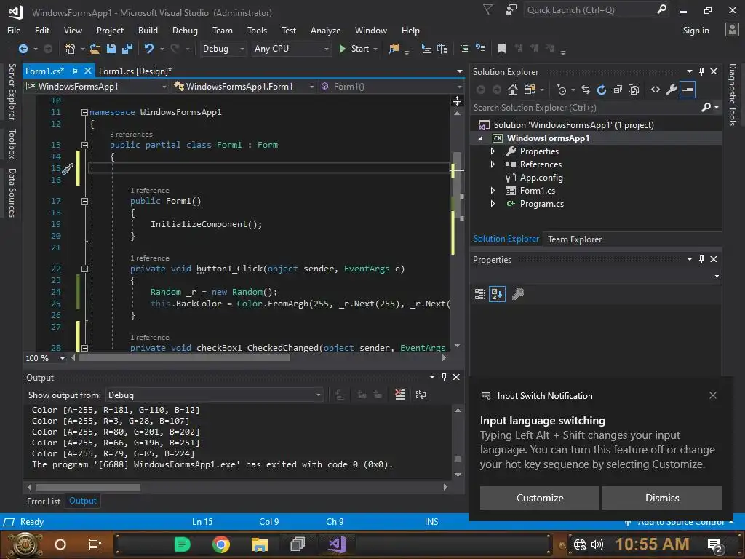The image size is (745, 559).
Task: Switch to Error List tab
Action: [x=44, y=501]
